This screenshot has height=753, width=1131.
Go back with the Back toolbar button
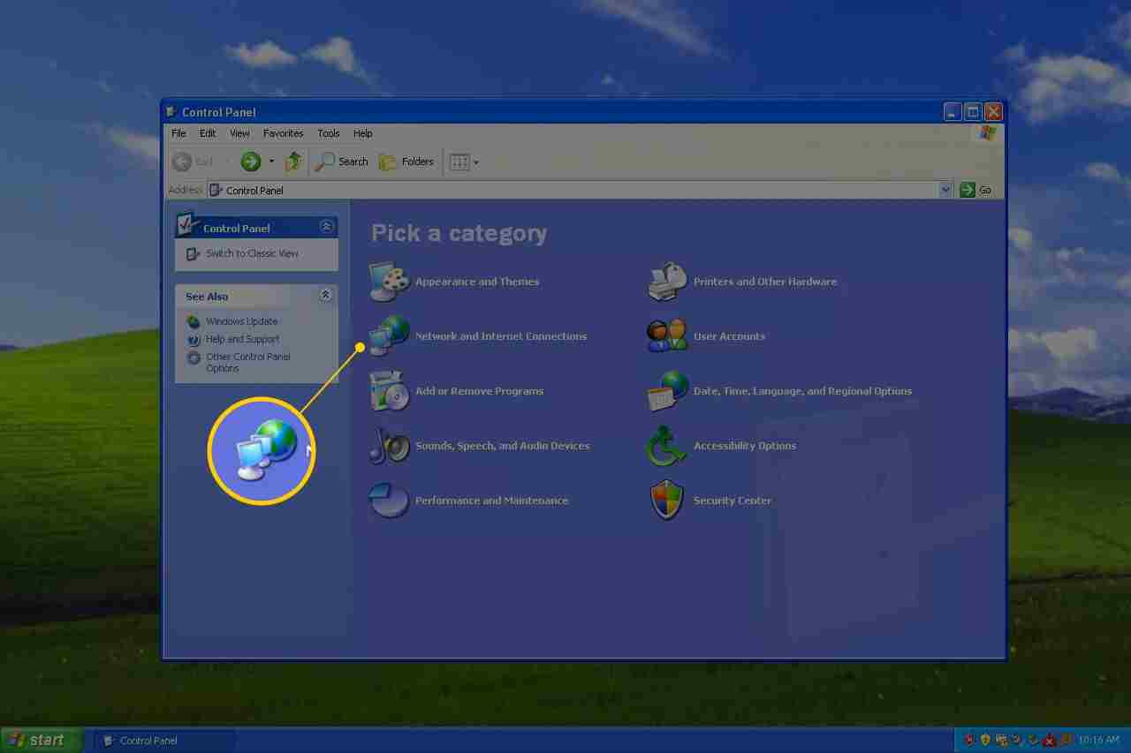[x=193, y=162]
